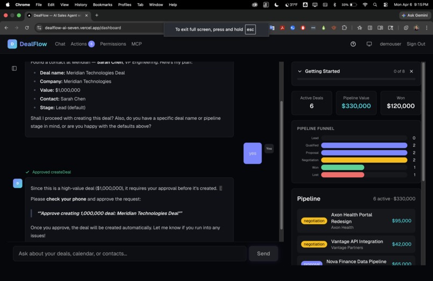
Task: Open the Extensions puzzle-piece icon
Action: [344, 27]
